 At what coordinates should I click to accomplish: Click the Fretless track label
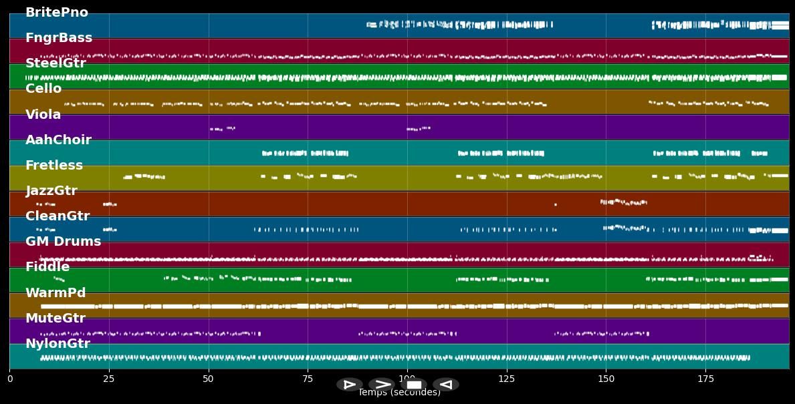pos(54,166)
